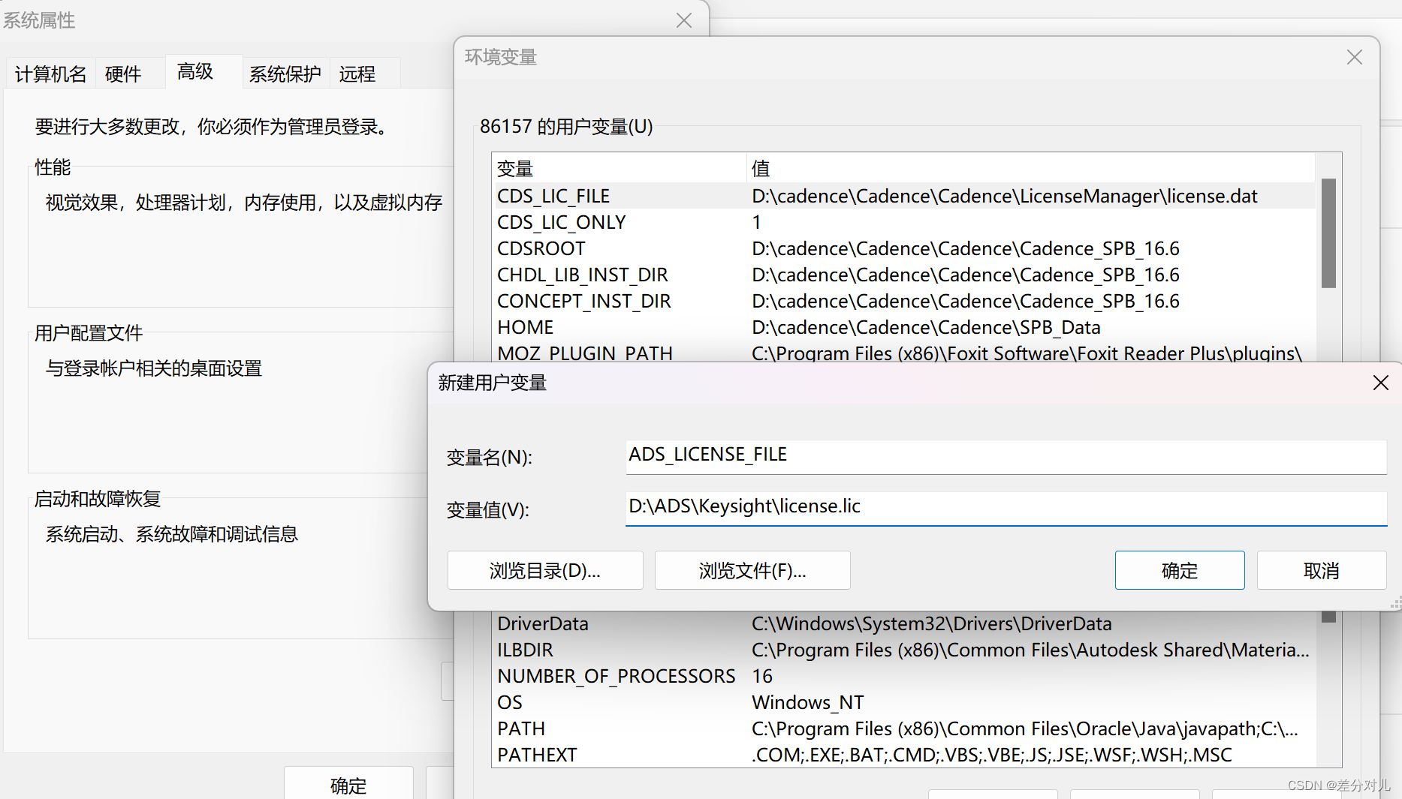Select the CDS_LIC_FILE variable row
Viewport: 1402px width, 799px height.
pos(905,196)
